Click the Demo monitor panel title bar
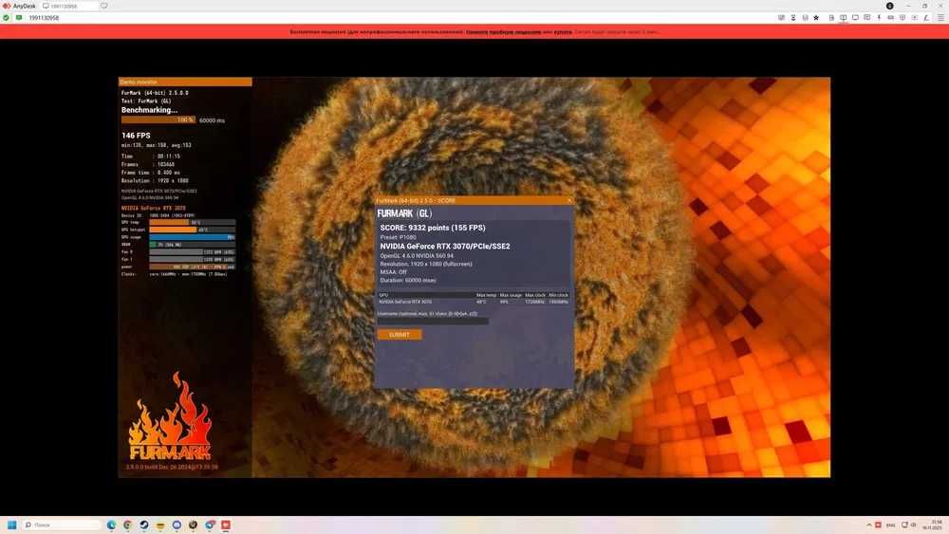 pos(185,82)
